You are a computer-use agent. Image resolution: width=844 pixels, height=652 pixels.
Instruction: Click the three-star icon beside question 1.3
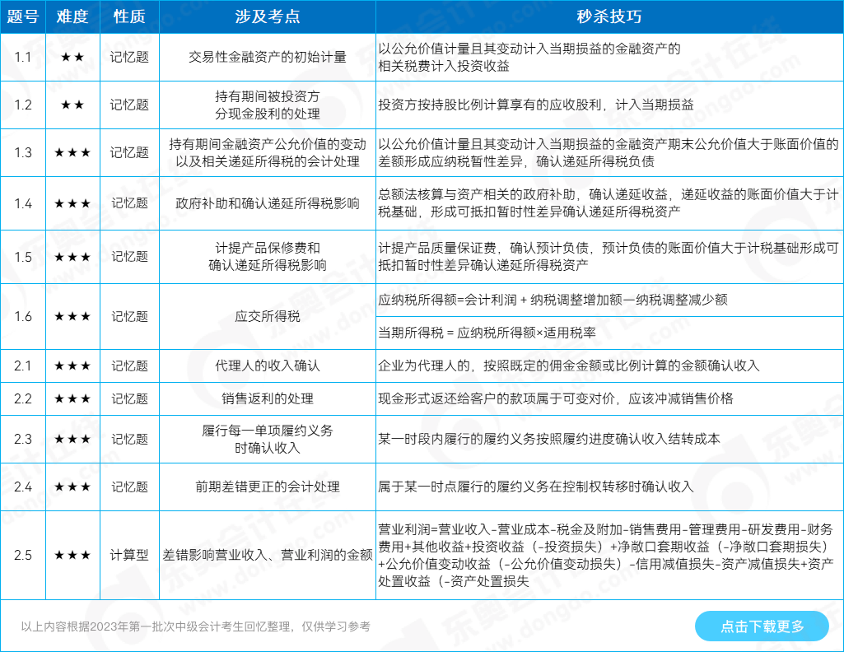pyautogui.click(x=72, y=152)
